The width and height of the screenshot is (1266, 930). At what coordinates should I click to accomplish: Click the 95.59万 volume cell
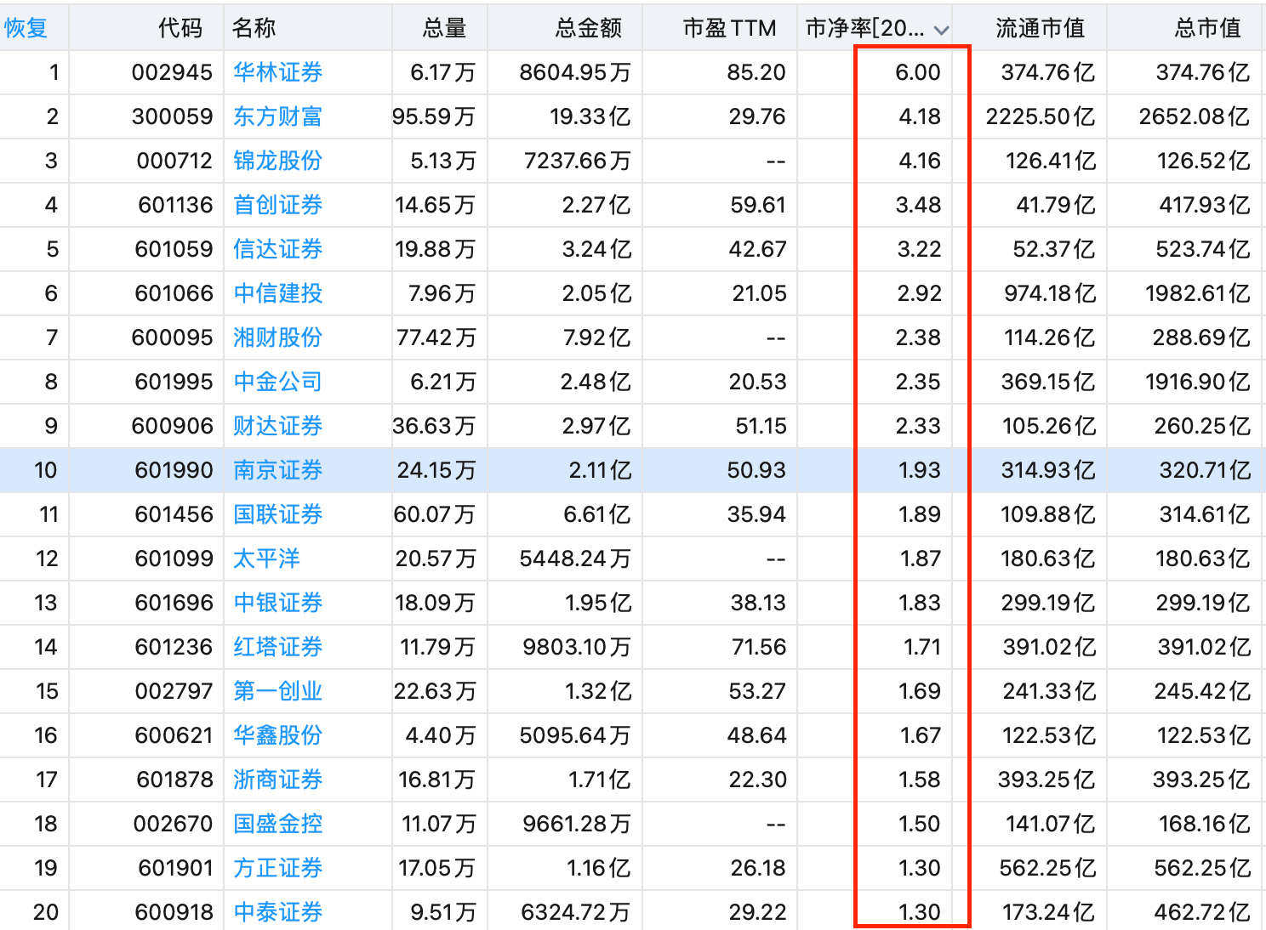click(x=434, y=116)
